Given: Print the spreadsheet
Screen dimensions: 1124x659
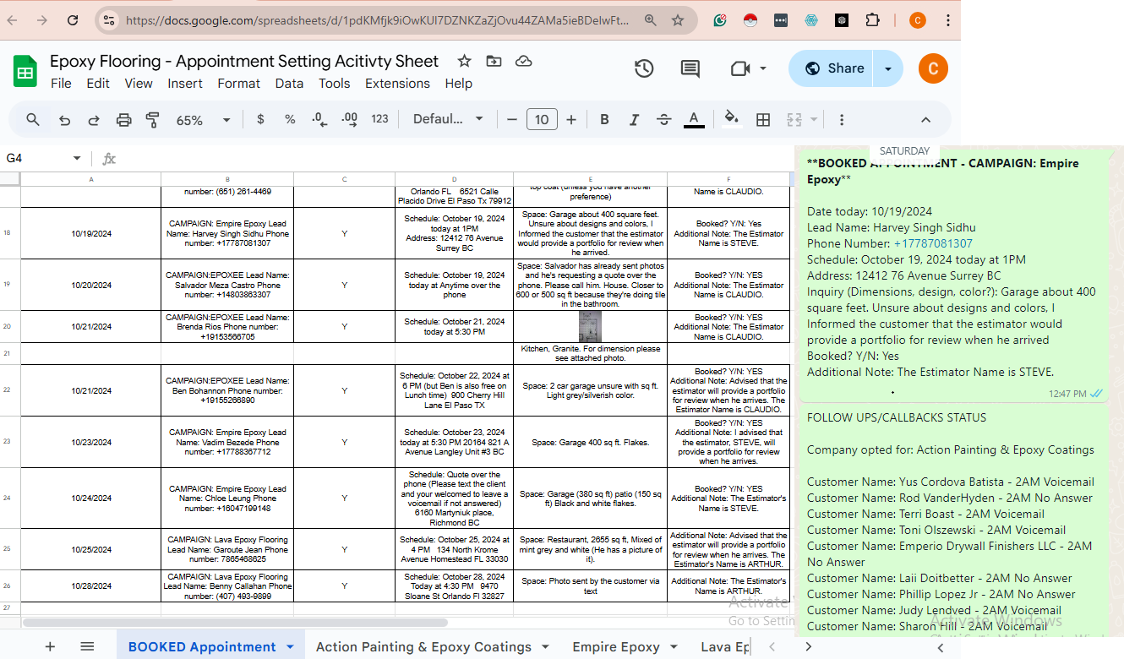Looking at the screenshot, I should (123, 120).
